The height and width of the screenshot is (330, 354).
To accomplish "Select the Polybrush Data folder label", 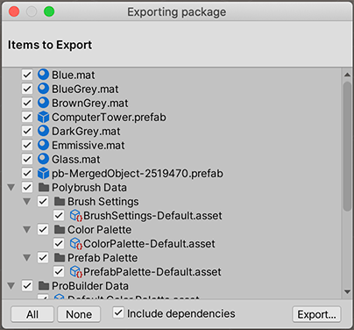I will tap(89, 188).
